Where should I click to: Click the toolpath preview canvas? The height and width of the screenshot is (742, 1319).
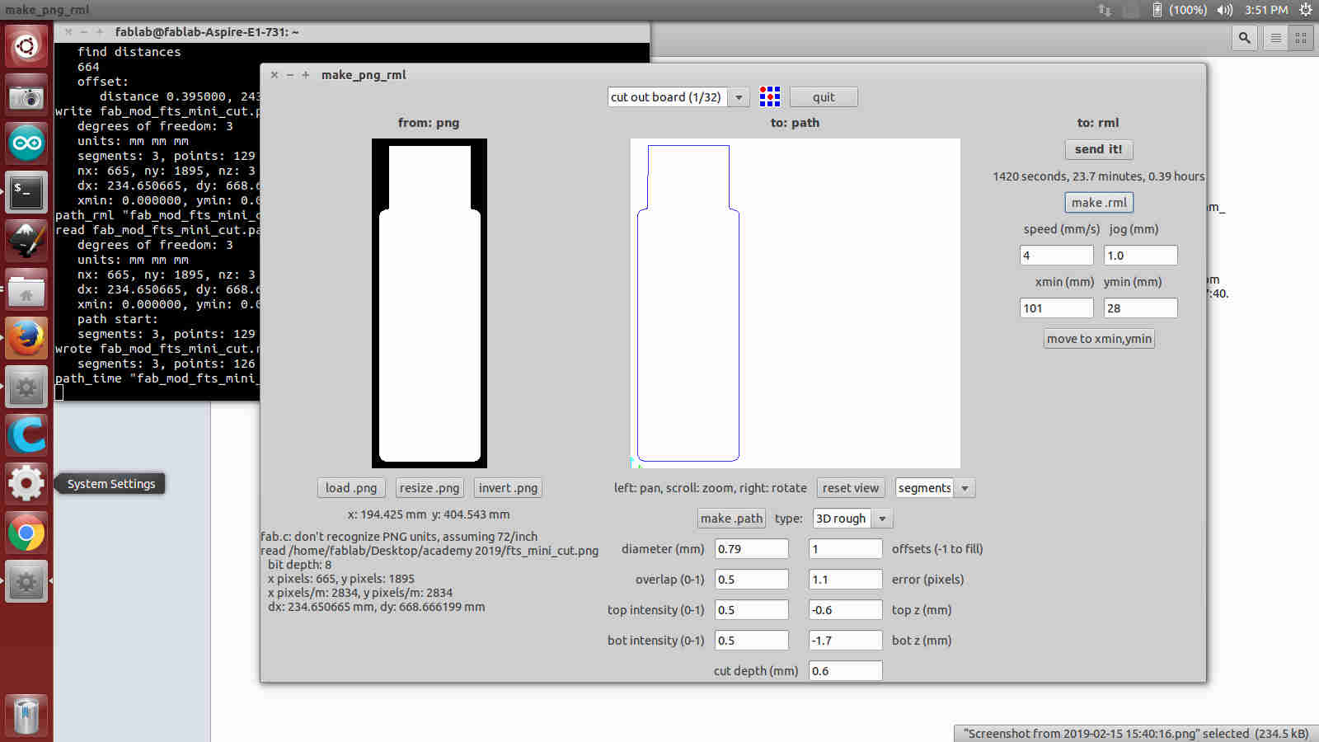796,303
